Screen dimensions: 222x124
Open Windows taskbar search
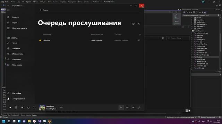9,121
